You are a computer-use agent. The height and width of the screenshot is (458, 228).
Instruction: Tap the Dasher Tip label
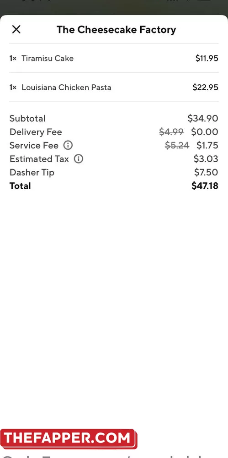pyautogui.click(x=32, y=172)
